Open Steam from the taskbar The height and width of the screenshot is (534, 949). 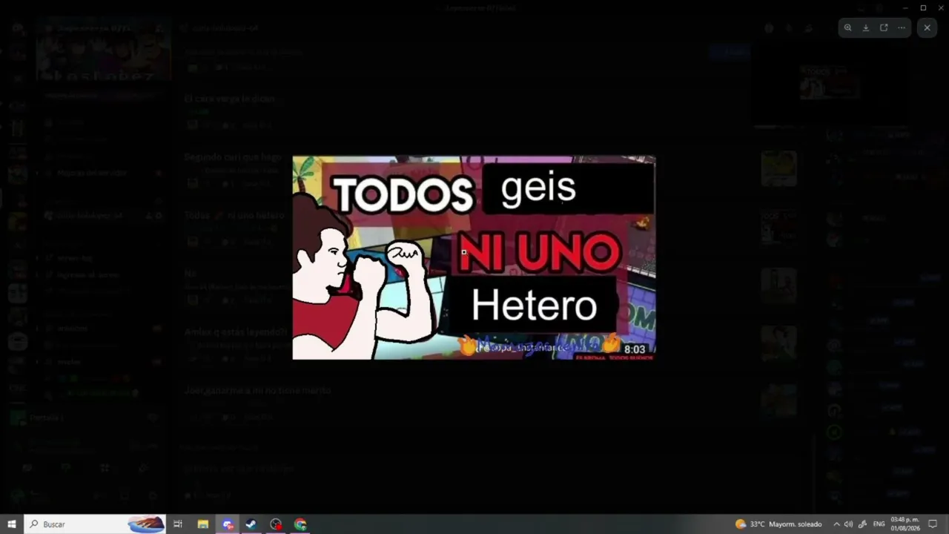[x=251, y=524]
